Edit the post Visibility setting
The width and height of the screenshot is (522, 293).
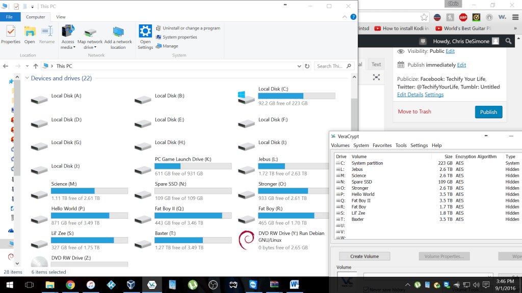(450, 51)
